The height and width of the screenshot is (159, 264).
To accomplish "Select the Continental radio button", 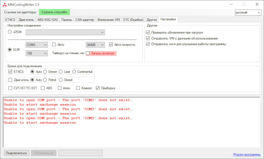I will coord(74,72).
